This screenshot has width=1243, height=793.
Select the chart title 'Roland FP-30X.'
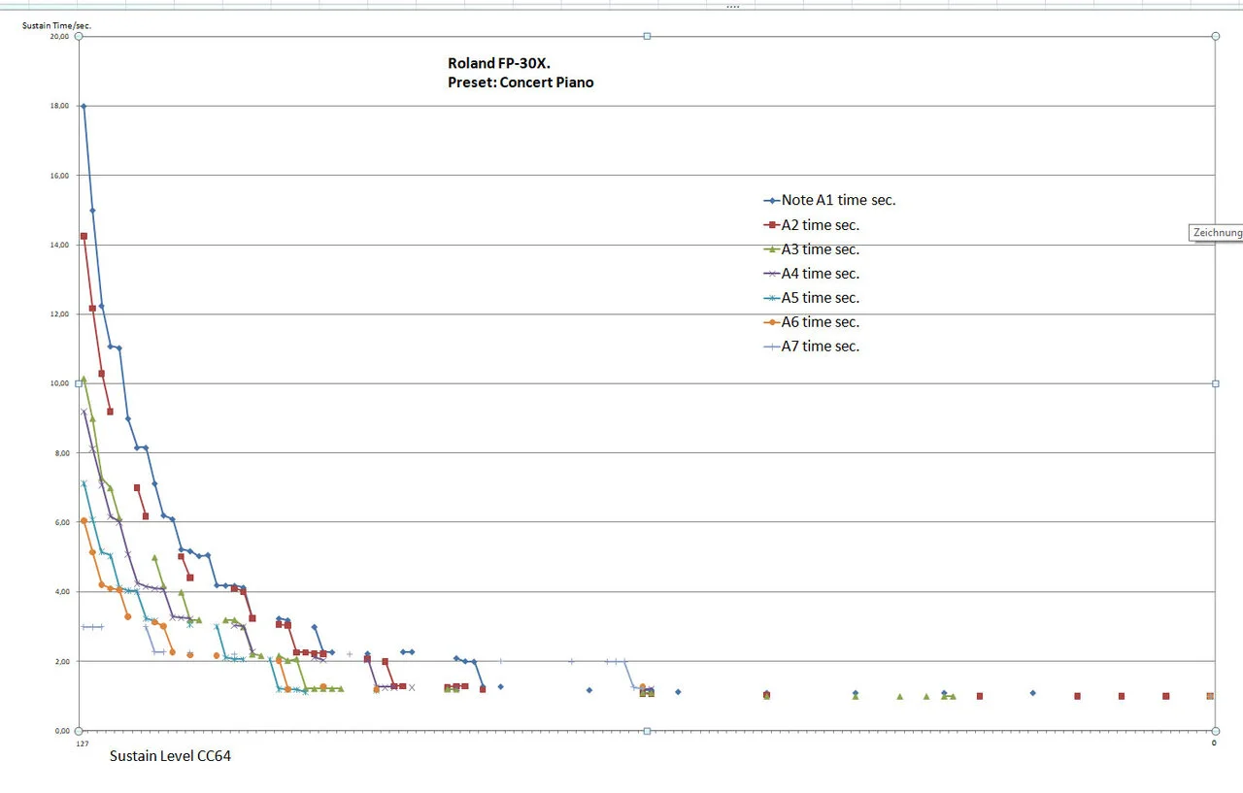click(x=499, y=63)
